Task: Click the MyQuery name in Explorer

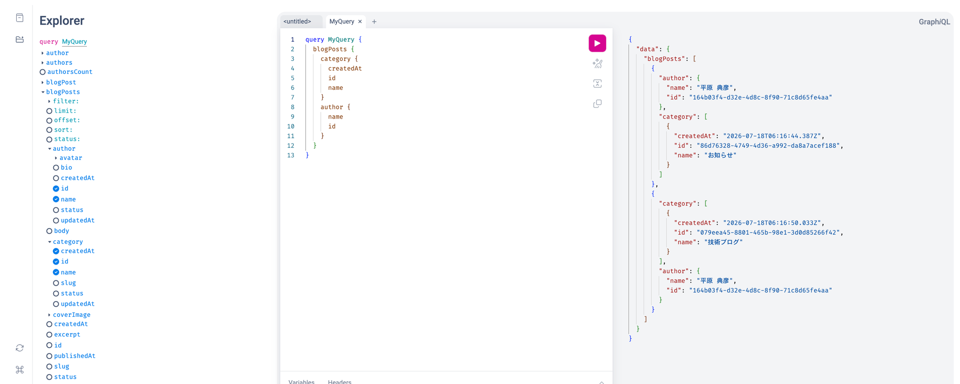Action: 74,42
